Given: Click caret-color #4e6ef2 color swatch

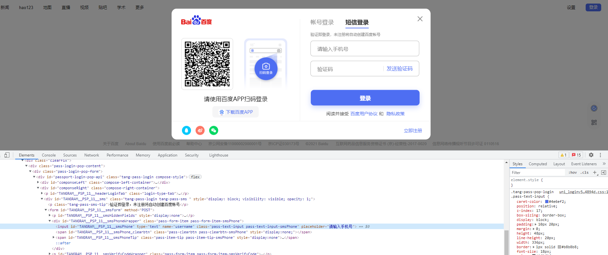Looking at the screenshot, I should 547,202.
